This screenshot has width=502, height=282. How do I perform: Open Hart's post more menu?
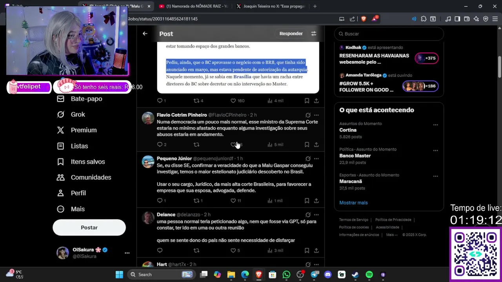coord(316,264)
